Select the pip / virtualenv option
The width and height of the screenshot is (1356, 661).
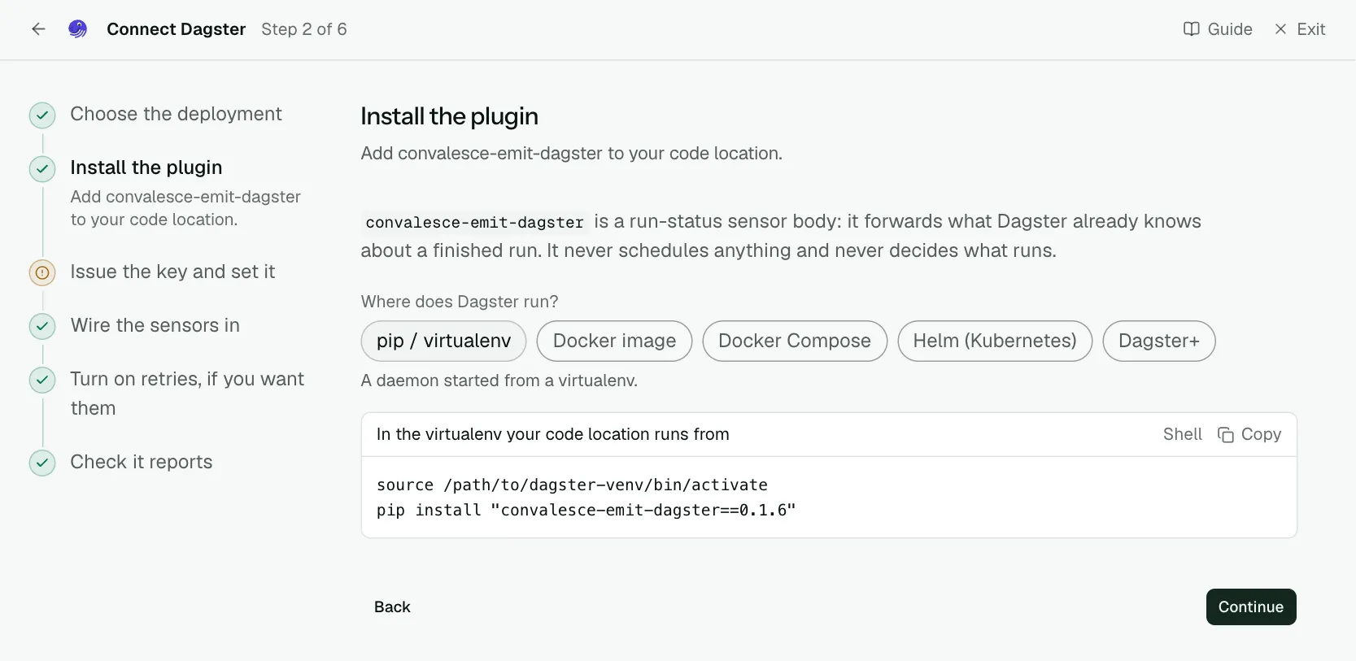tap(443, 341)
